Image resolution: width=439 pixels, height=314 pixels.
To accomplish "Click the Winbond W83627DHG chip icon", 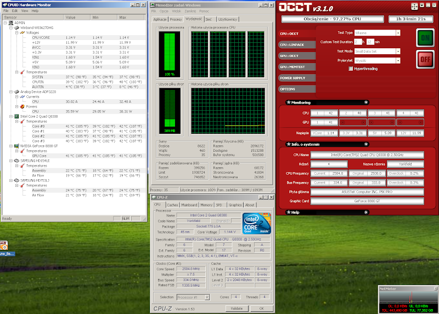I will (x=17, y=28).
